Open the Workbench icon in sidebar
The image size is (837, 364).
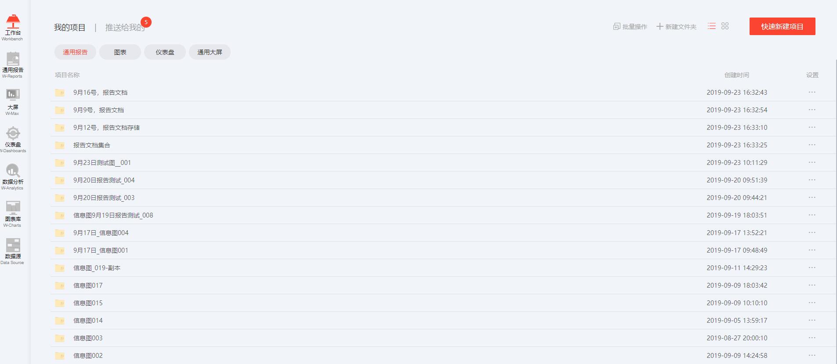click(x=13, y=28)
